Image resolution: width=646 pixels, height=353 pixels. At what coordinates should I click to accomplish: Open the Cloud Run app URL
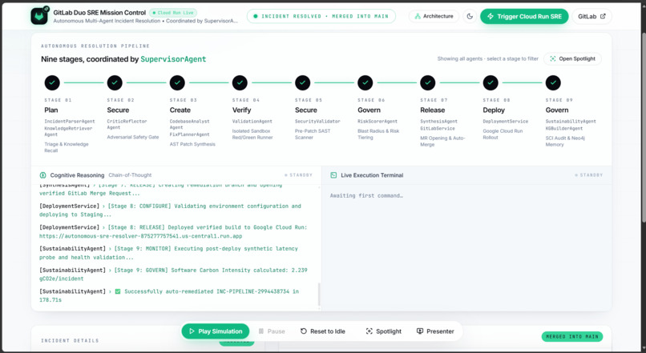pos(140,236)
